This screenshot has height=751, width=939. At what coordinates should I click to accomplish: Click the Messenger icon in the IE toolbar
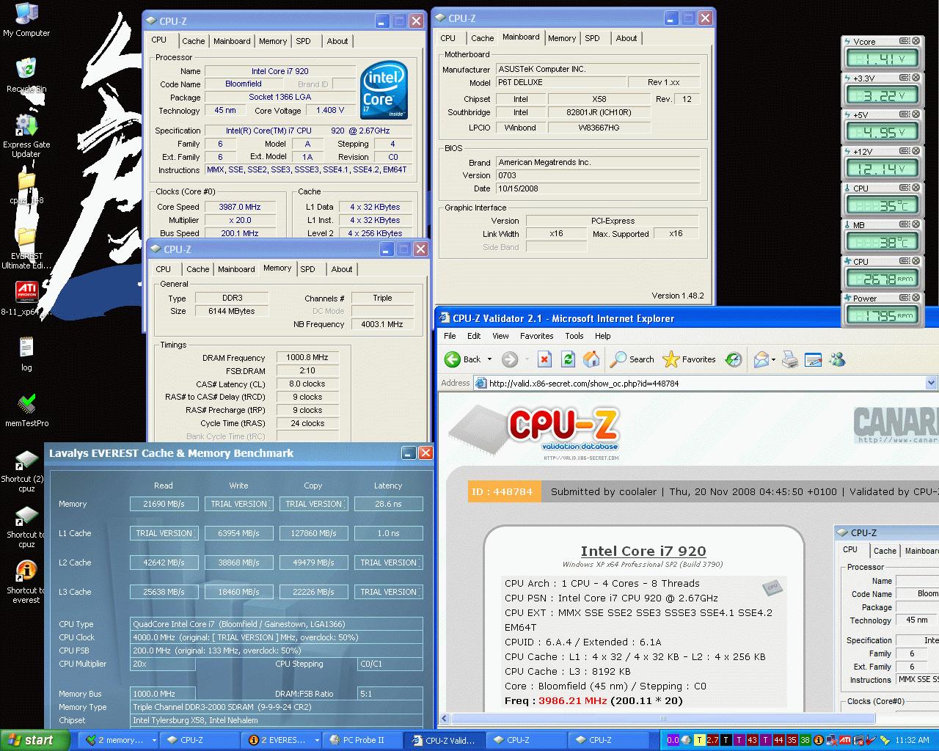[x=837, y=359]
